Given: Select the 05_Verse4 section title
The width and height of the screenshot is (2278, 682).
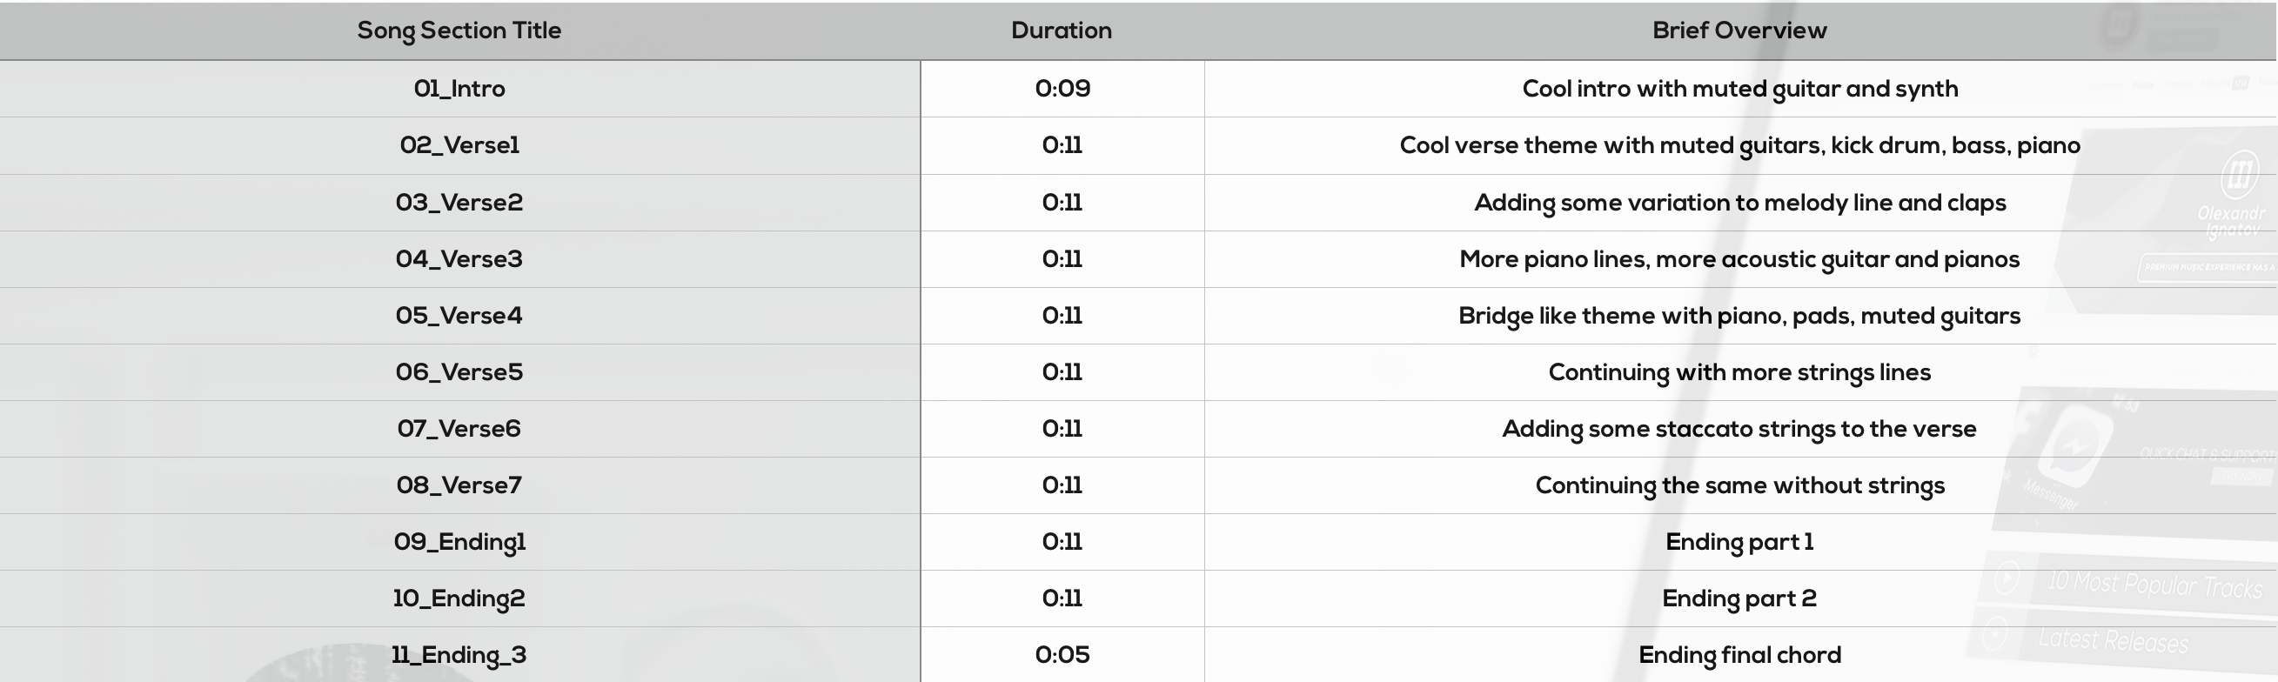Looking at the screenshot, I should [459, 316].
